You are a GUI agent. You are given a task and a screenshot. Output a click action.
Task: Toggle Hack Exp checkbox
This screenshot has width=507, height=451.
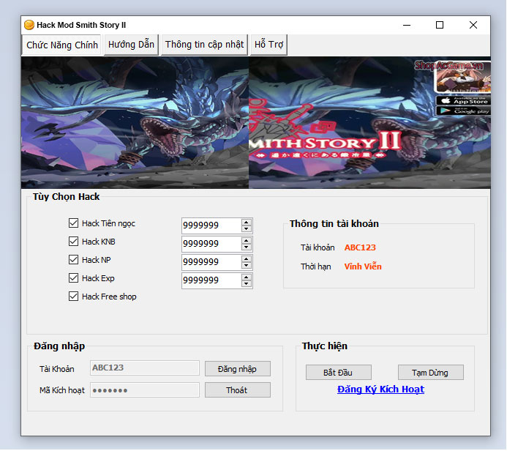click(73, 278)
